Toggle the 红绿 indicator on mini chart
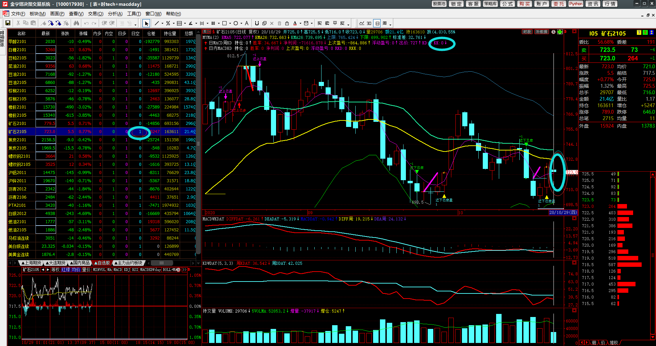The image size is (656, 346). (66, 270)
